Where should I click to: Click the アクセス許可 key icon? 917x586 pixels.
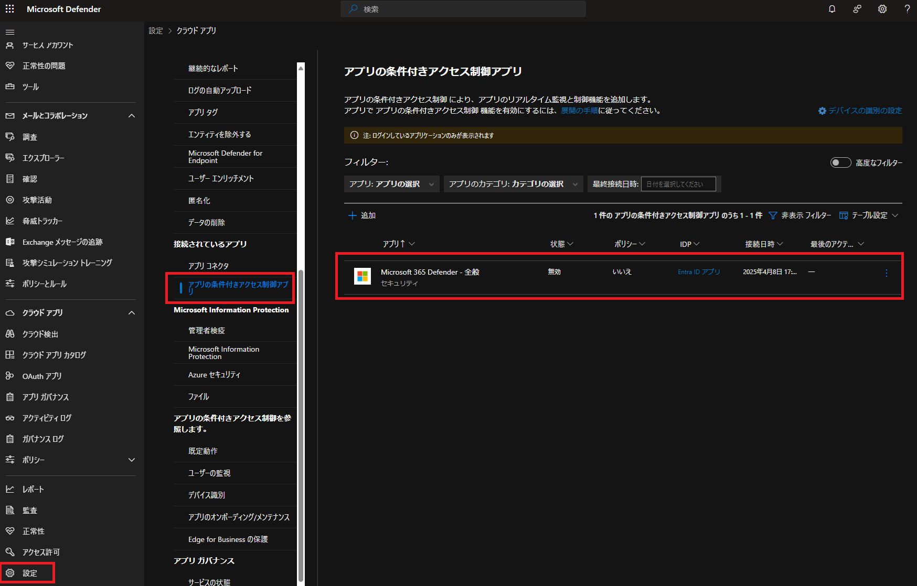click(9, 552)
